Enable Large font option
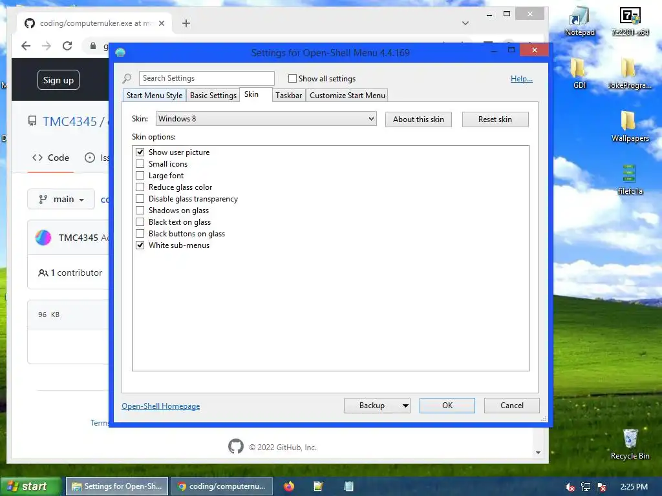The width and height of the screenshot is (662, 496). point(140,176)
